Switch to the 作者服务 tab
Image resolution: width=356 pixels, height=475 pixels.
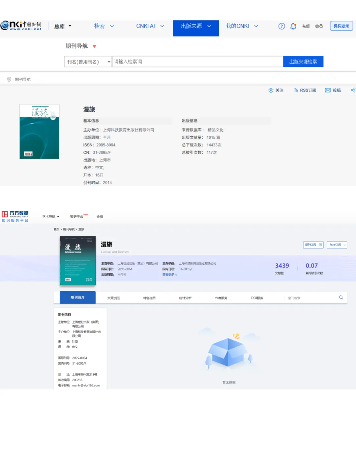pyautogui.click(x=221, y=298)
